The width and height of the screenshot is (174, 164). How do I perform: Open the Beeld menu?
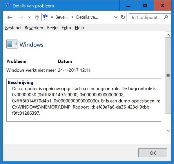52,28
